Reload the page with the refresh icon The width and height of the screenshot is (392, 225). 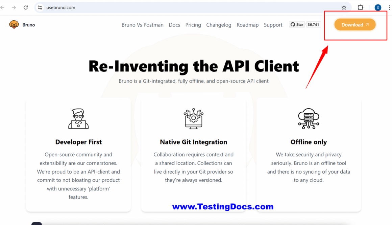[25, 7]
